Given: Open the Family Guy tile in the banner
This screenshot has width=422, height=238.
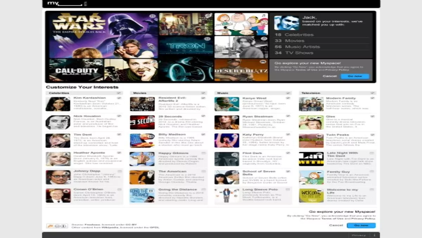Looking at the screenshot, I should click(241, 24).
